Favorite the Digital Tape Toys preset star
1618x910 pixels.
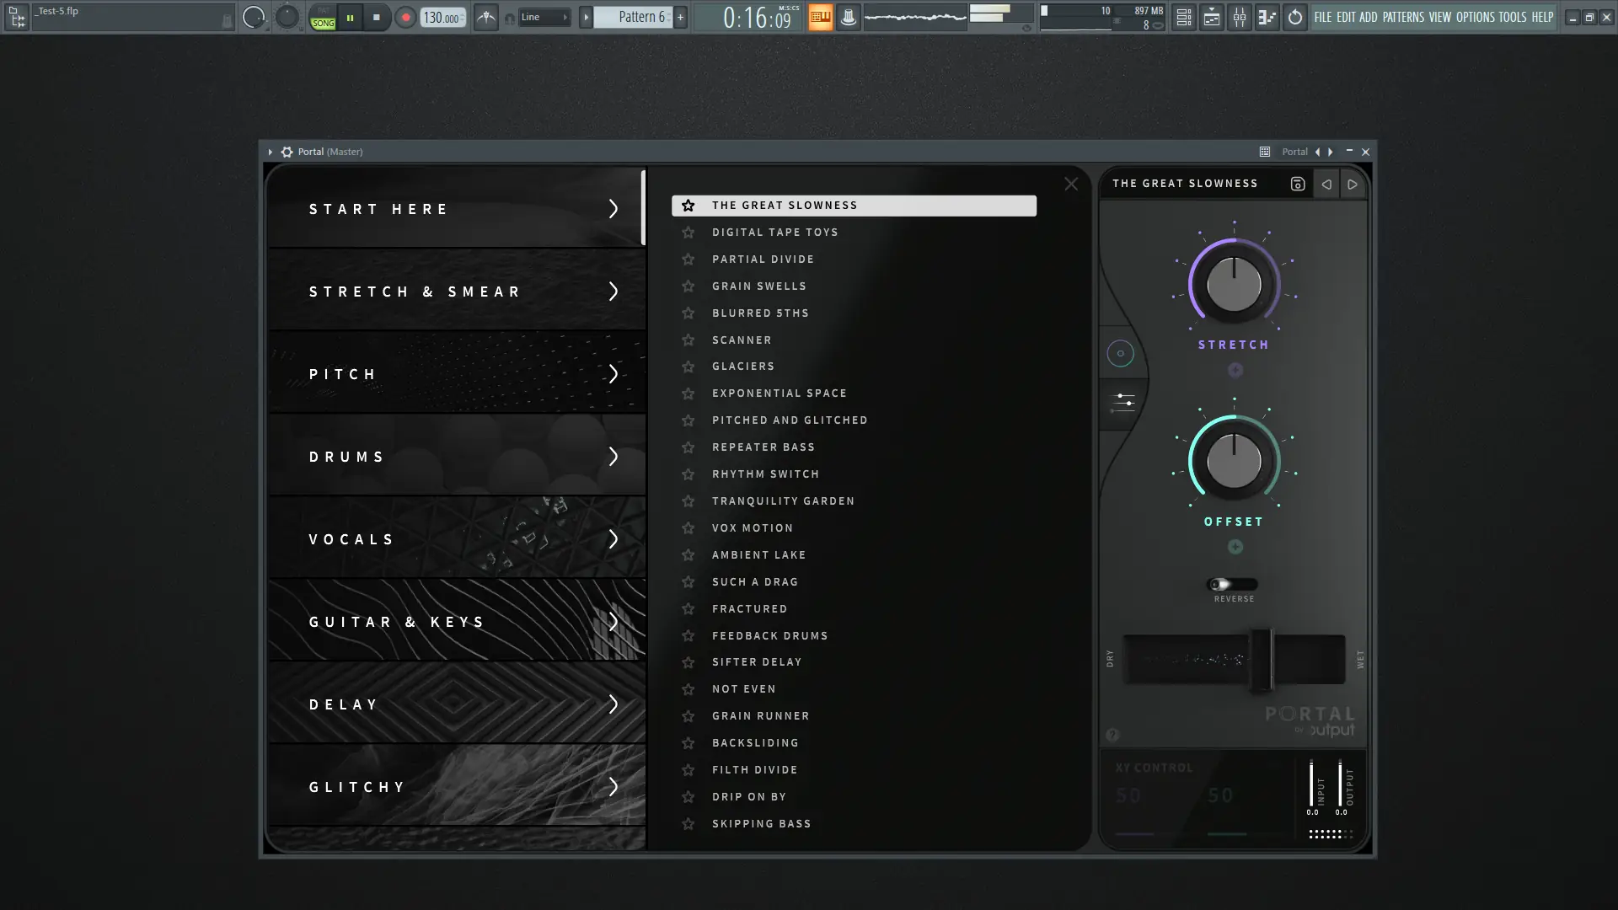[688, 233]
